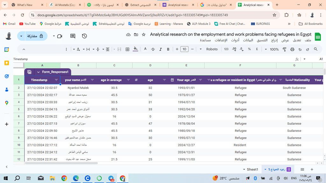Image resolution: width=326 pixels, height=183 pixels.
Task: Open version history clock icon
Action: tap(84, 36)
